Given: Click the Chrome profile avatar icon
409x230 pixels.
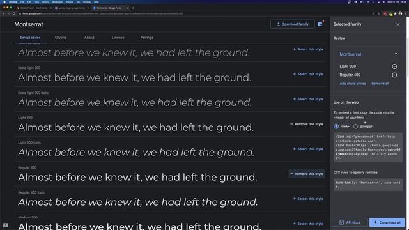Looking at the screenshot, I should (401, 13).
